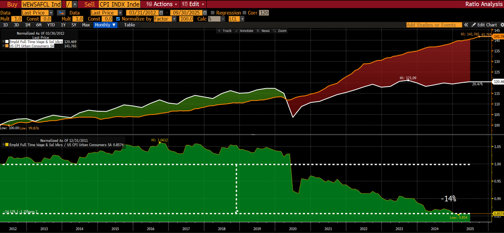
Task: Collapse the studies panel double-chevron
Action: (x=466, y=25)
